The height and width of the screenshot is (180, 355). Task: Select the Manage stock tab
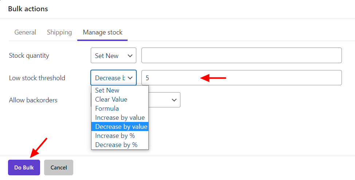(102, 32)
